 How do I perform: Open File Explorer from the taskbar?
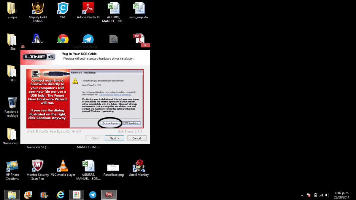click(12, 195)
